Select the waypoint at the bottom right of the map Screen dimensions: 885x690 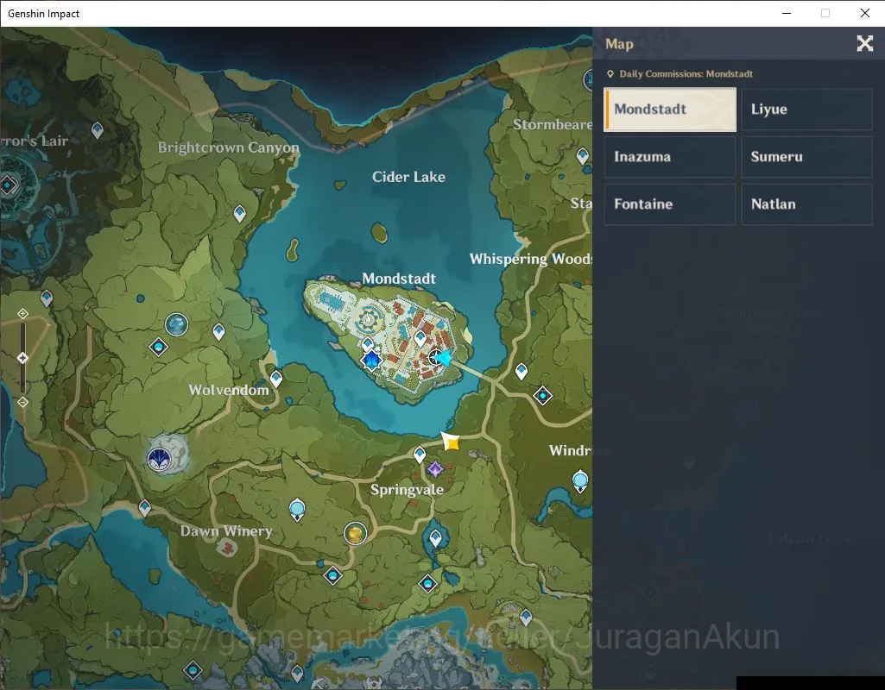526,618
